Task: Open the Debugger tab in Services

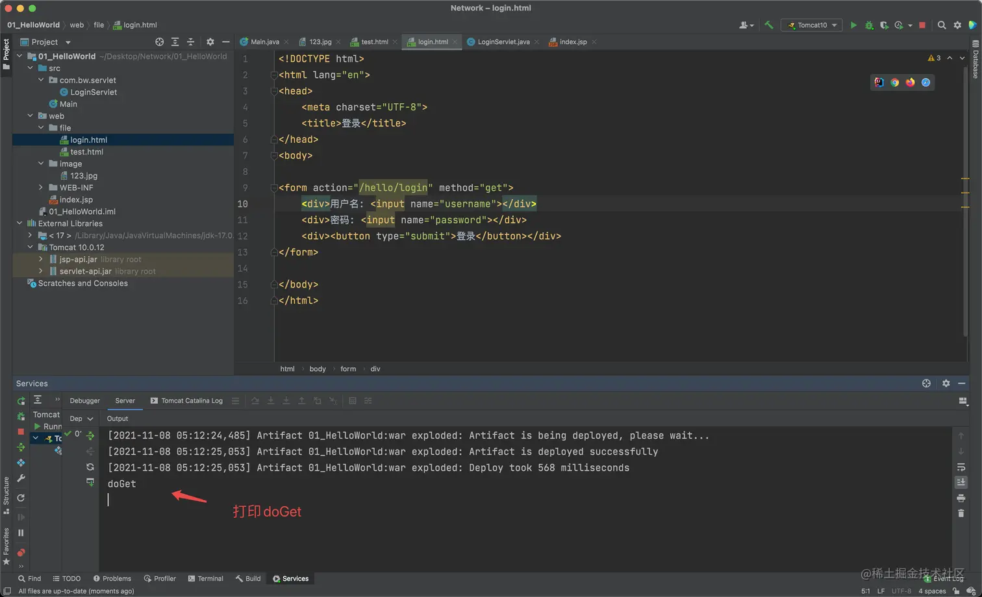Action: click(85, 401)
